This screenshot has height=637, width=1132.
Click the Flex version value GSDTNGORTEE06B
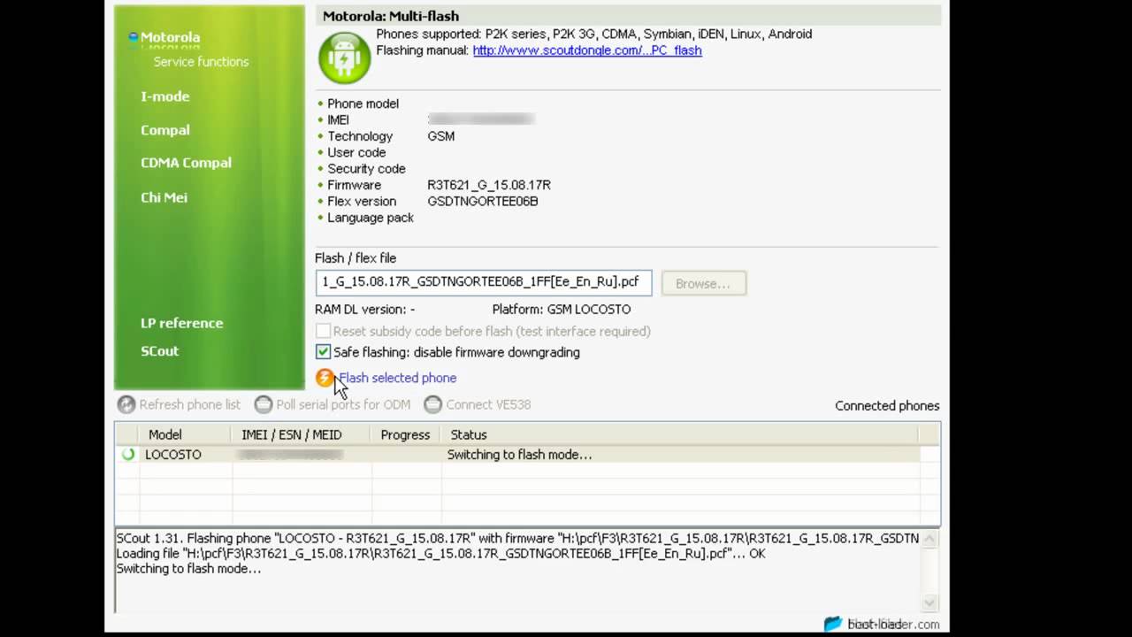(483, 201)
